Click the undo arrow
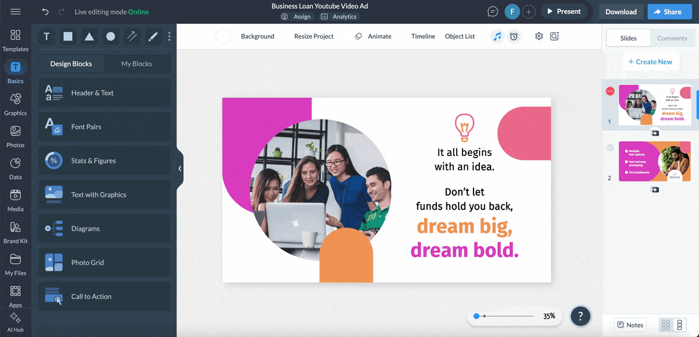The width and height of the screenshot is (699, 337). coord(45,12)
